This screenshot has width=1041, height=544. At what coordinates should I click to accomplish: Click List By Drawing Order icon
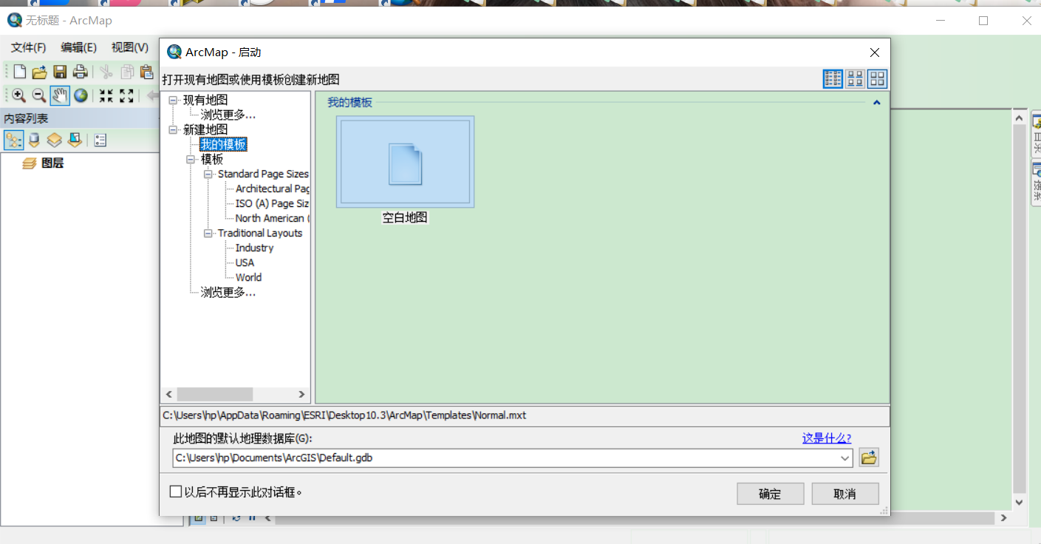point(14,140)
